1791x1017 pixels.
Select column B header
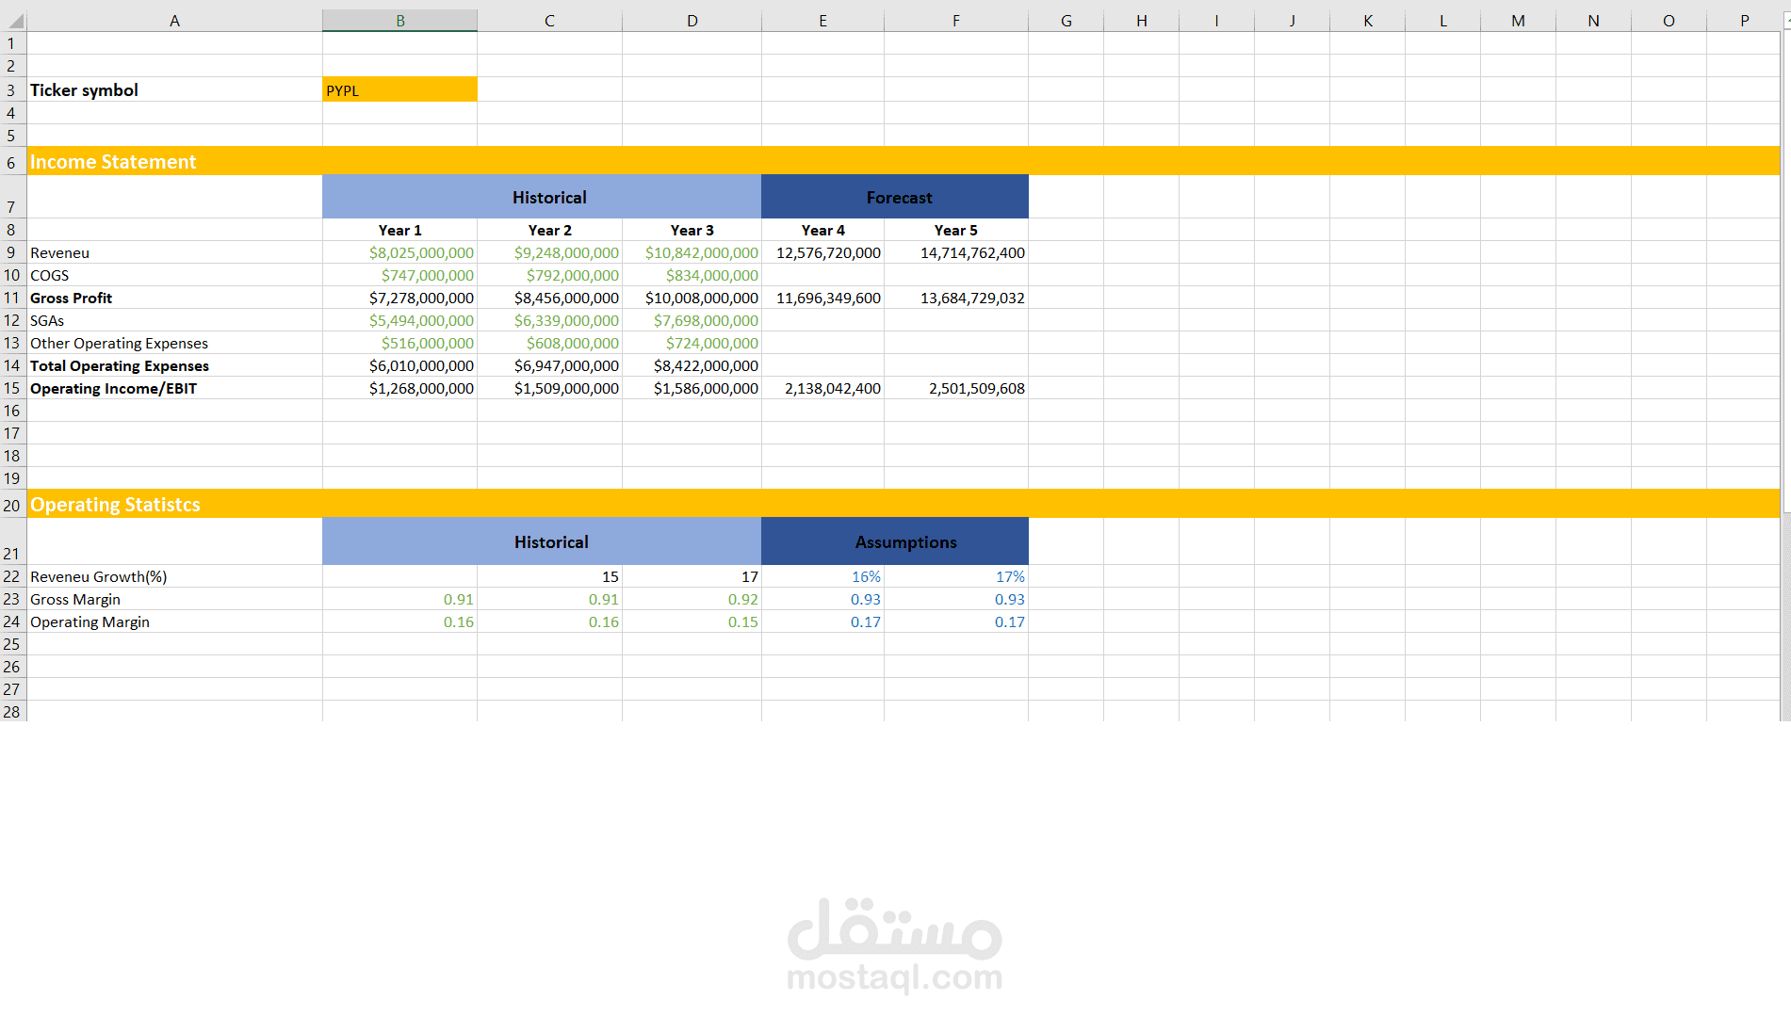point(399,20)
